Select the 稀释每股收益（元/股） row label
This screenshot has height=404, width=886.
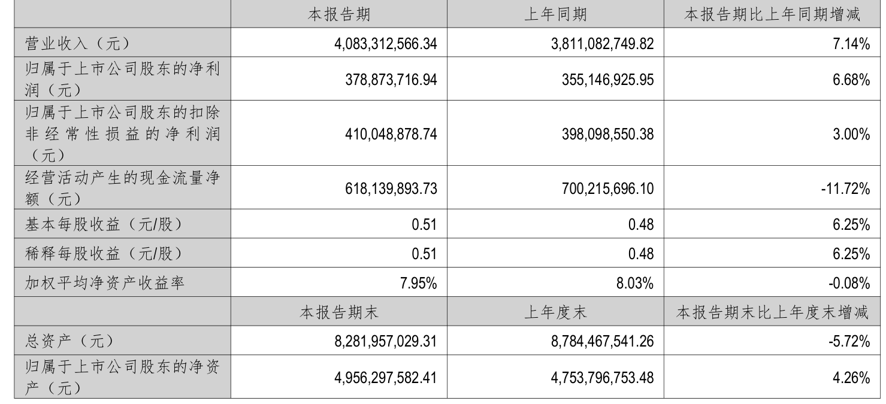[102, 254]
